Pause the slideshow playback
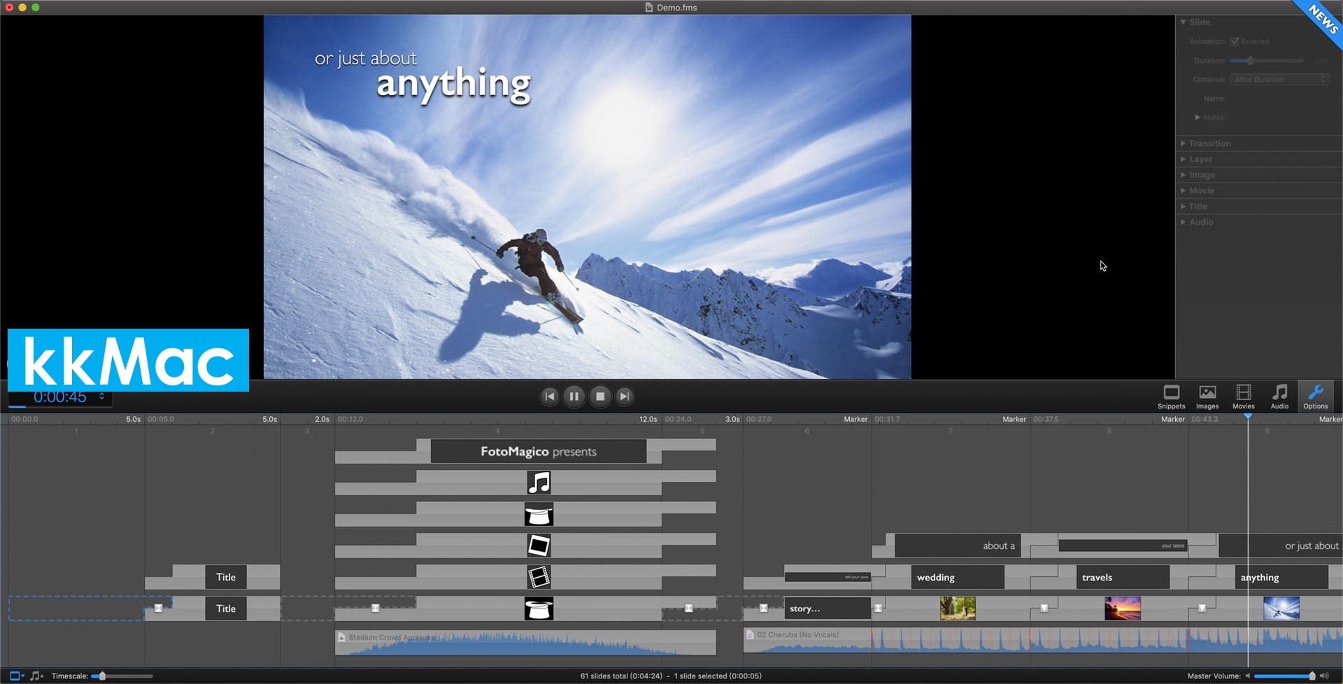The width and height of the screenshot is (1343, 684). 574,397
